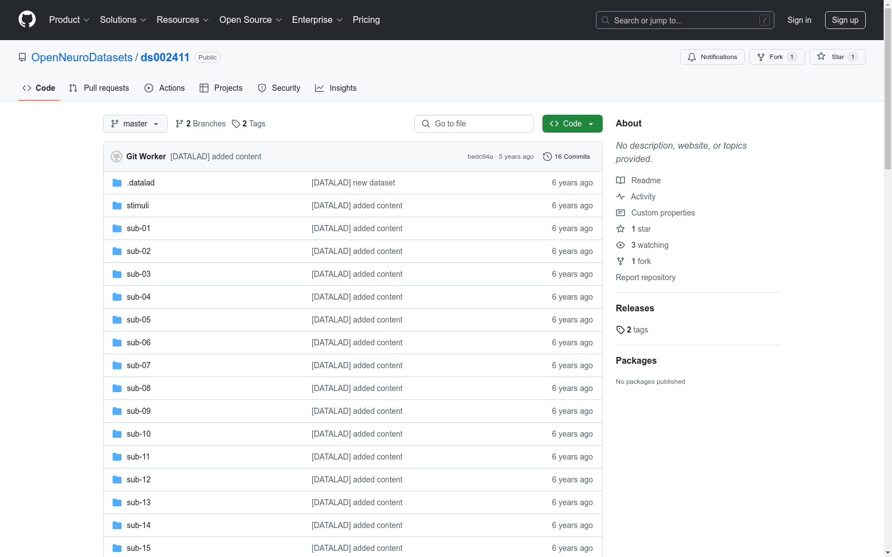Switch to the Pull requests tab
Image resolution: width=892 pixels, height=557 pixels.
[x=99, y=88]
